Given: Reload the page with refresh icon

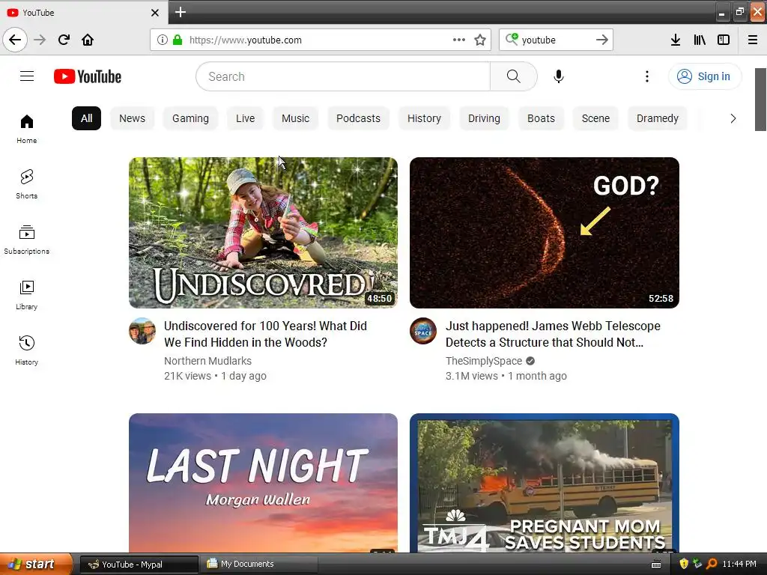Looking at the screenshot, I should pyautogui.click(x=64, y=40).
